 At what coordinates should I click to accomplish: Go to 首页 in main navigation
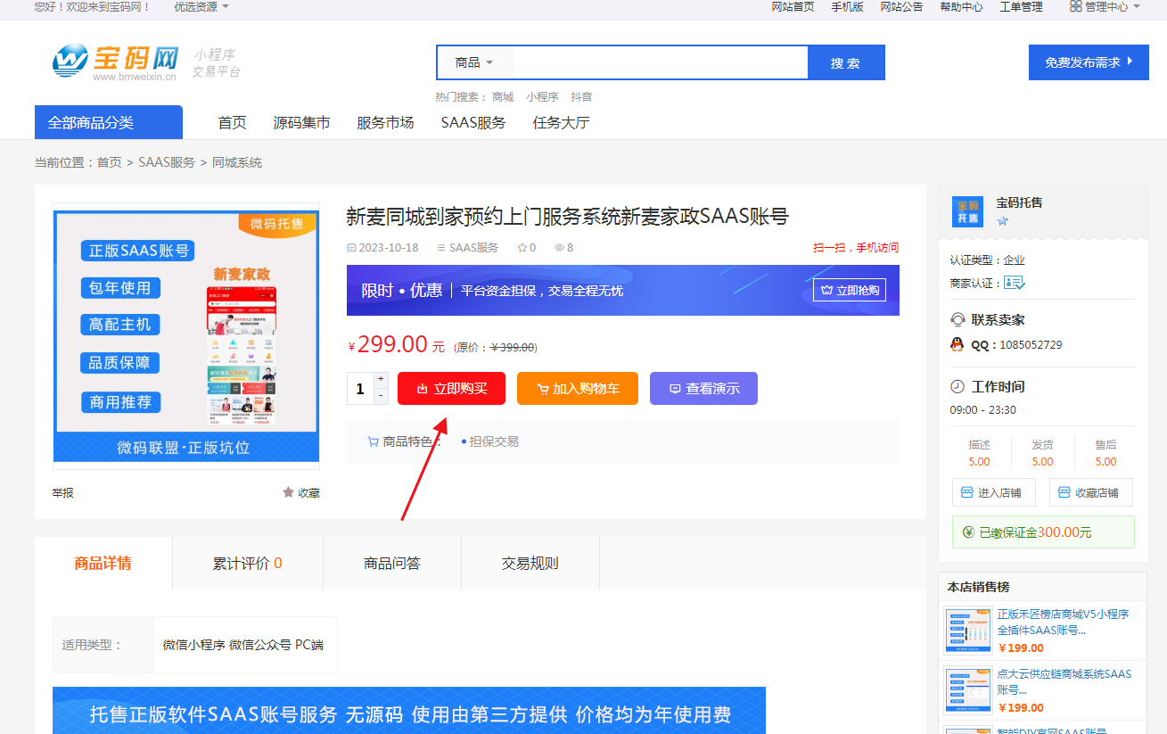(232, 122)
